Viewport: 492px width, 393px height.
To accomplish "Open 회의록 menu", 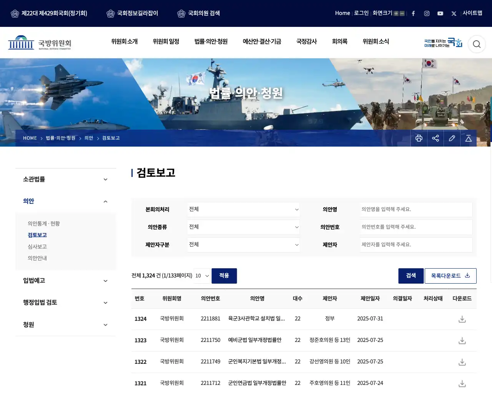I will [340, 41].
